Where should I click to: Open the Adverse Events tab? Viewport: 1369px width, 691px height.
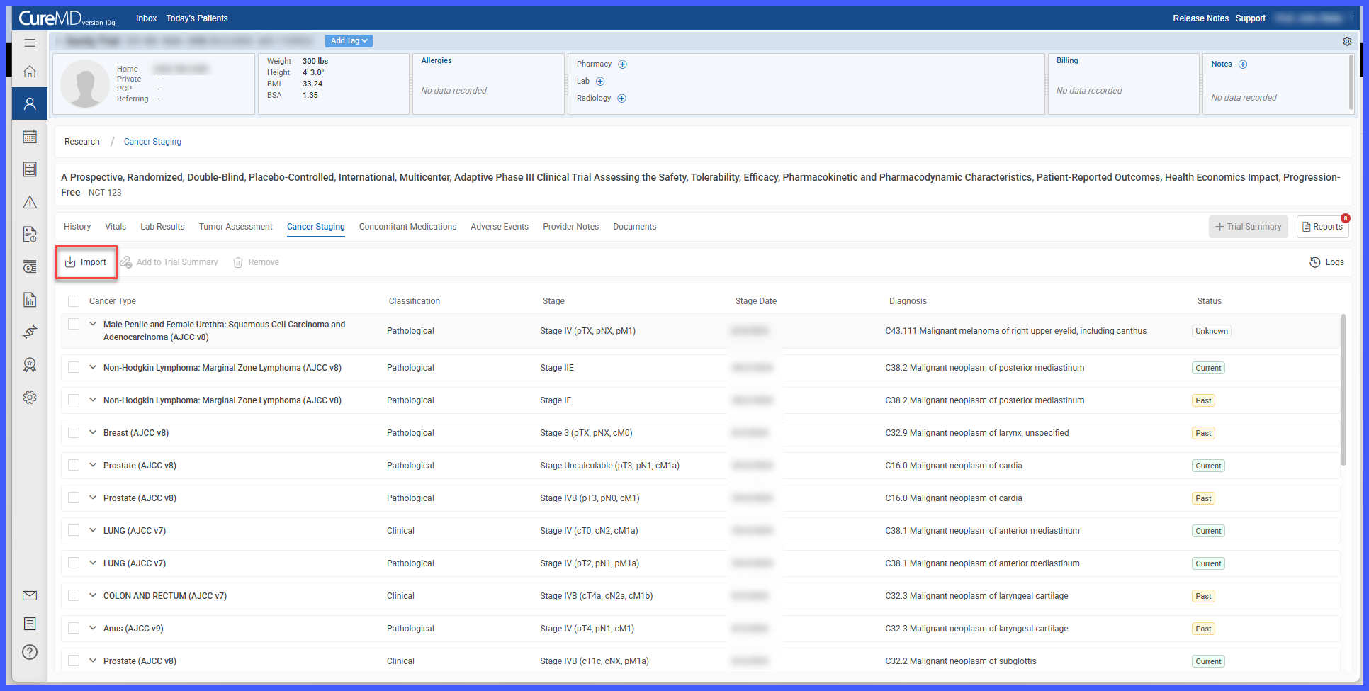500,227
